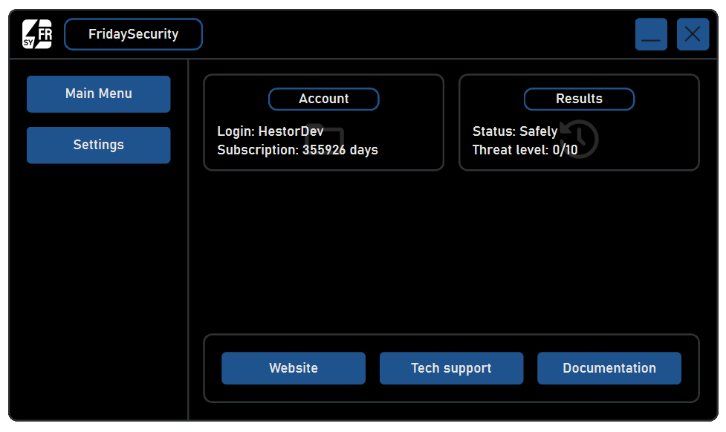
Task: Open the Main Menu navigation item
Action: click(98, 94)
